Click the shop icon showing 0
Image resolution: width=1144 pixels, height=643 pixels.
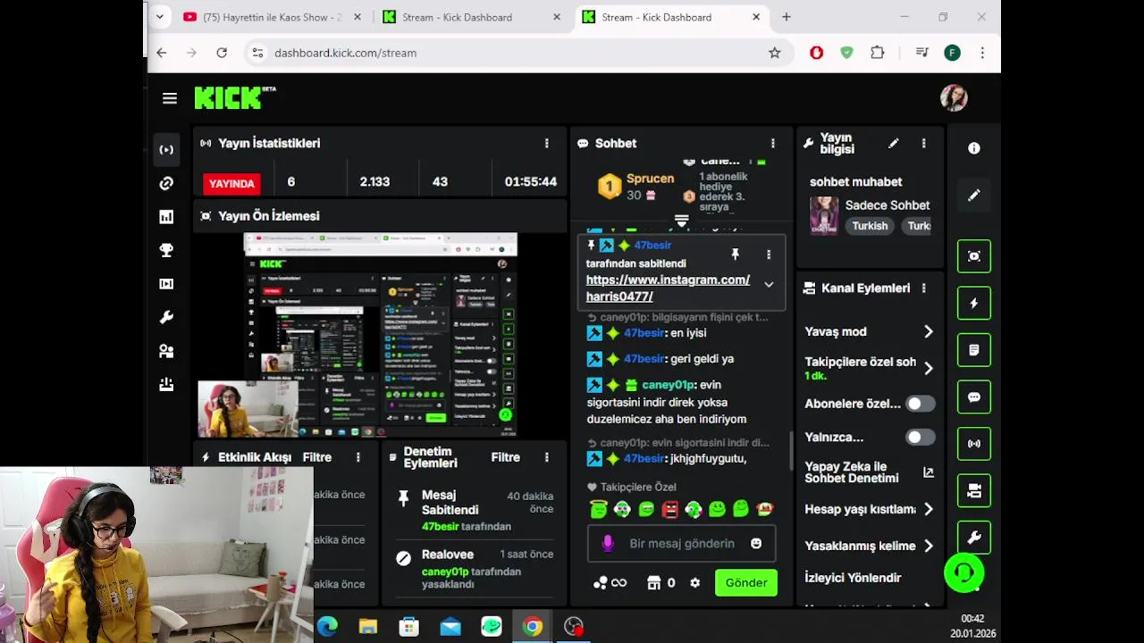tap(661, 582)
